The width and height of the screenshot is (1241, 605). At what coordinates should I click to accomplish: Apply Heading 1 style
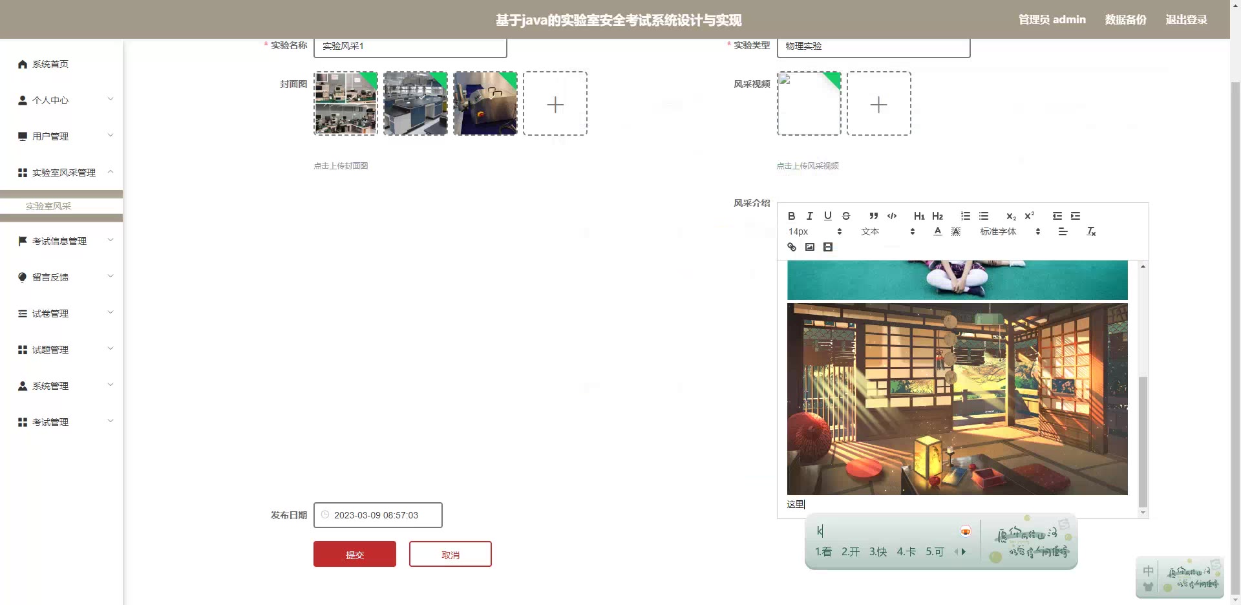click(x=919, y=216)
